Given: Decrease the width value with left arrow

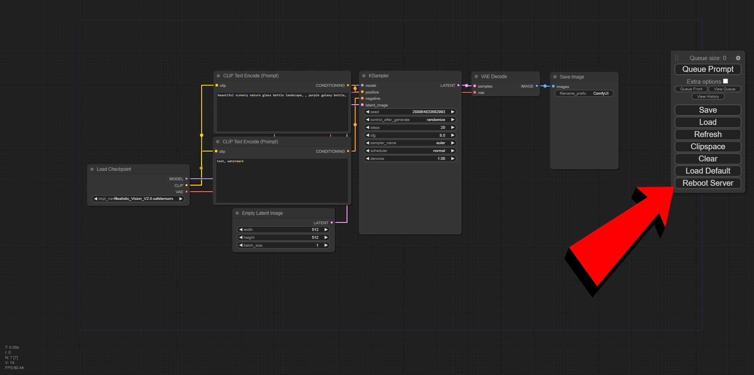Looking at the screenshot, I should pos(241,230).
